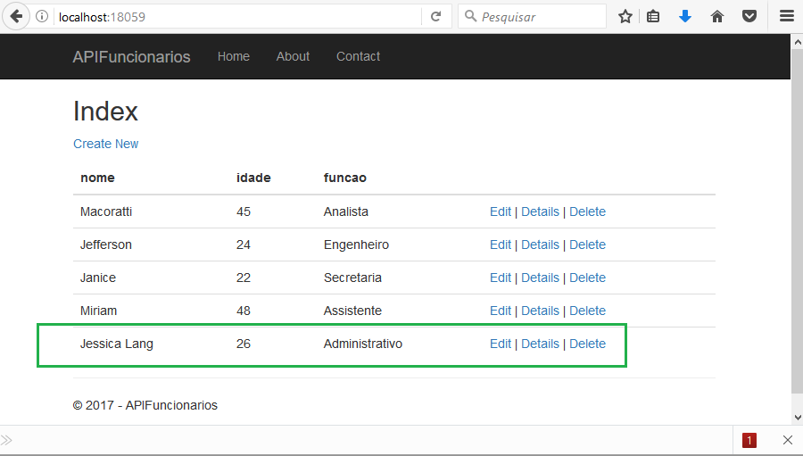Close the bottom developer toolbar
The width and height of the screenshot is (803, 456).
[x=788, y=440]
